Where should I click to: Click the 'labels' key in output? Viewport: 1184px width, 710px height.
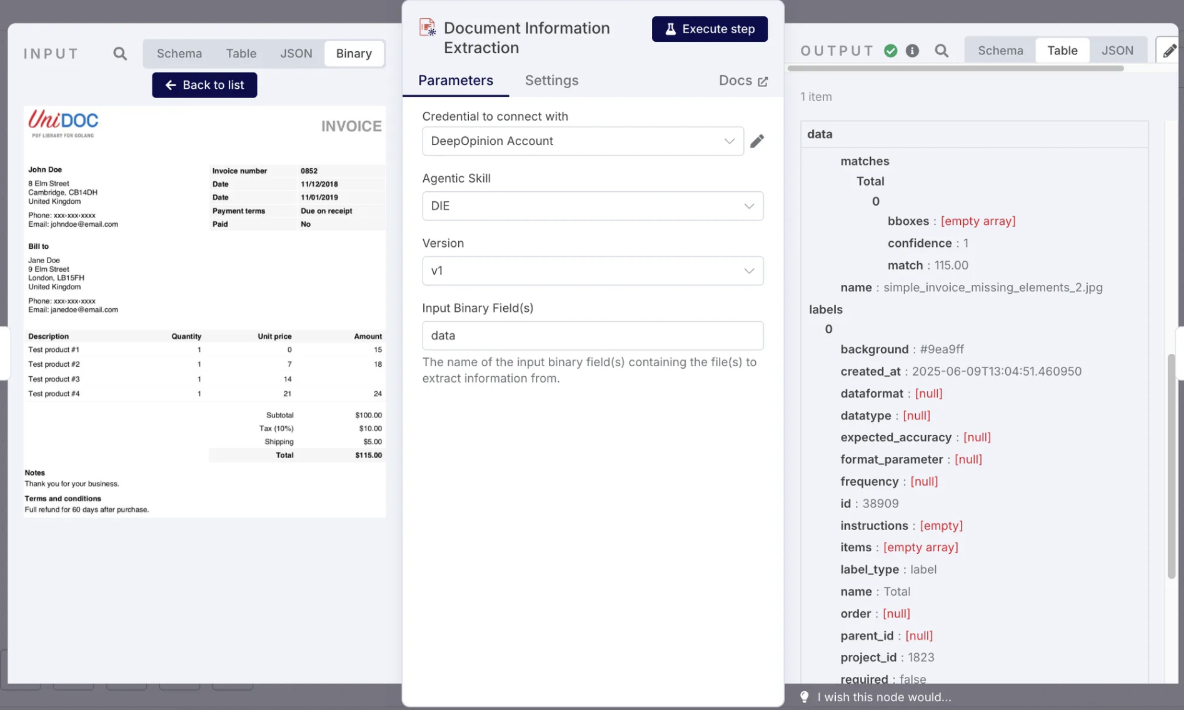click(825, 309)
